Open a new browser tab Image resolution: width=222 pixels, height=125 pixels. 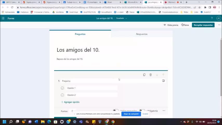click(x=186, y=2)
